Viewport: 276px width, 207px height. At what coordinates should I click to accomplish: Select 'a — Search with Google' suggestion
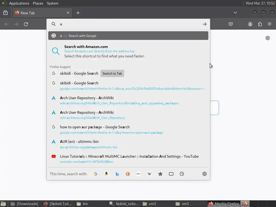tap(128, 36)
